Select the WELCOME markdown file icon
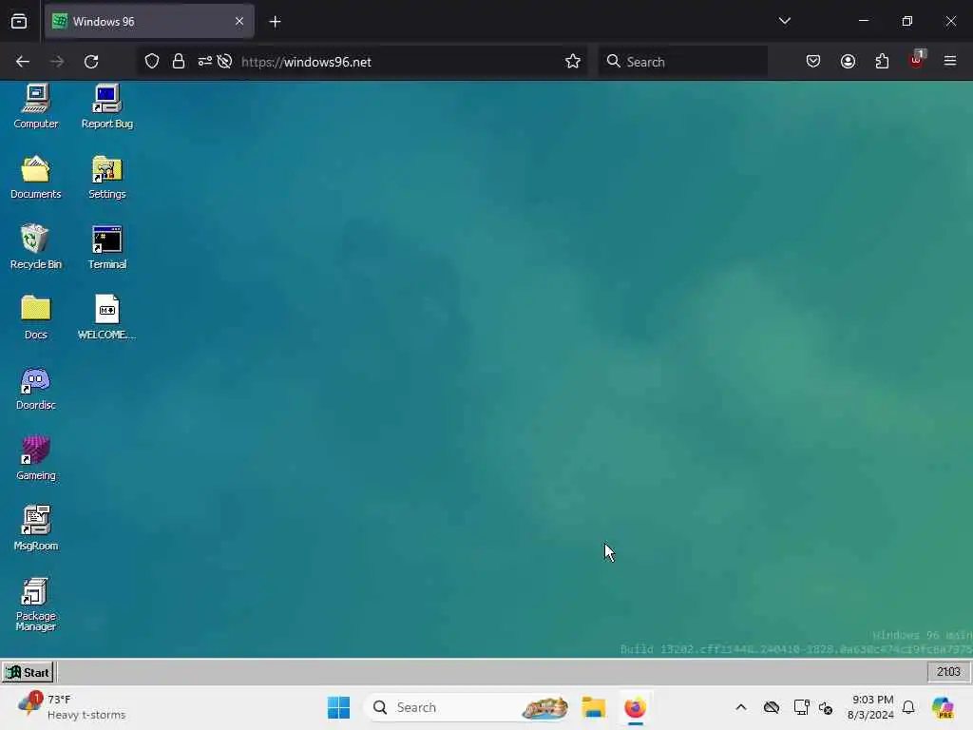 (106, 317)
